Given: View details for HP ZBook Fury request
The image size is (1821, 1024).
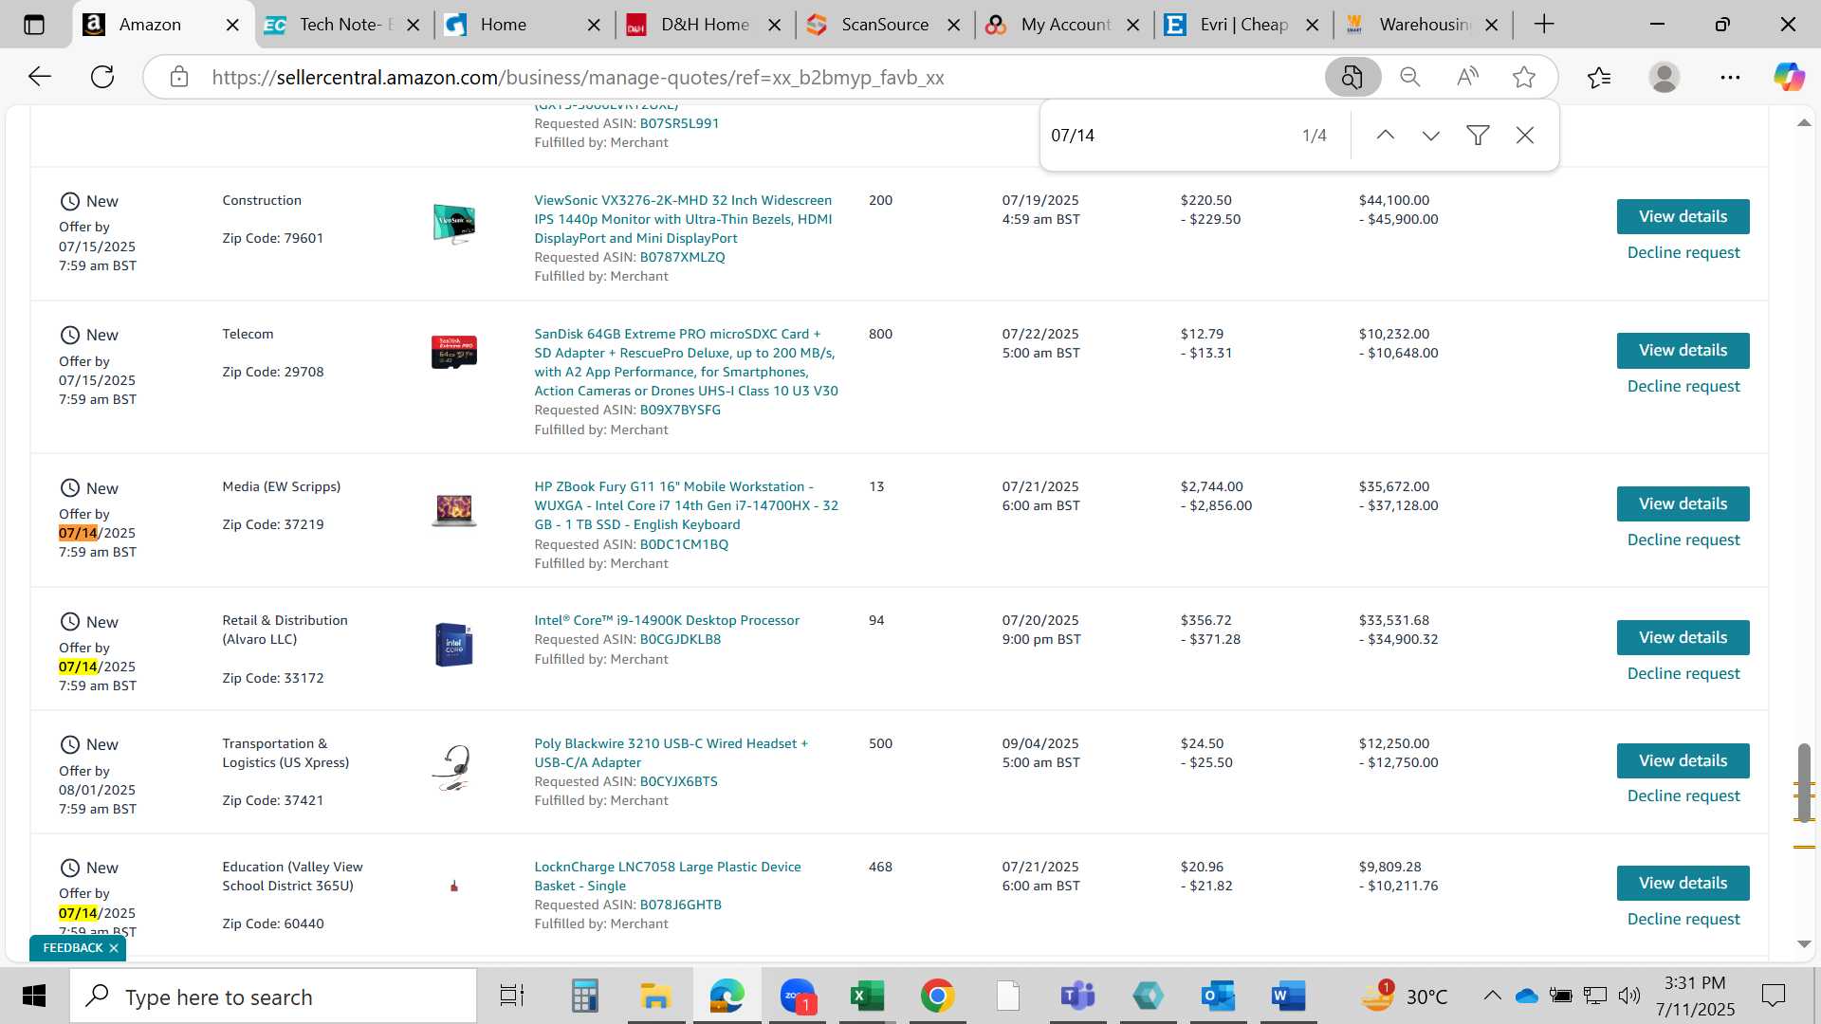Looking at the screenshot, I should [1683, 503].
